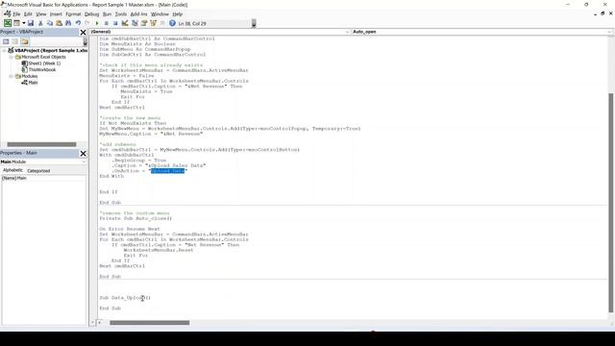Open the Debug menu

point(91,14)
